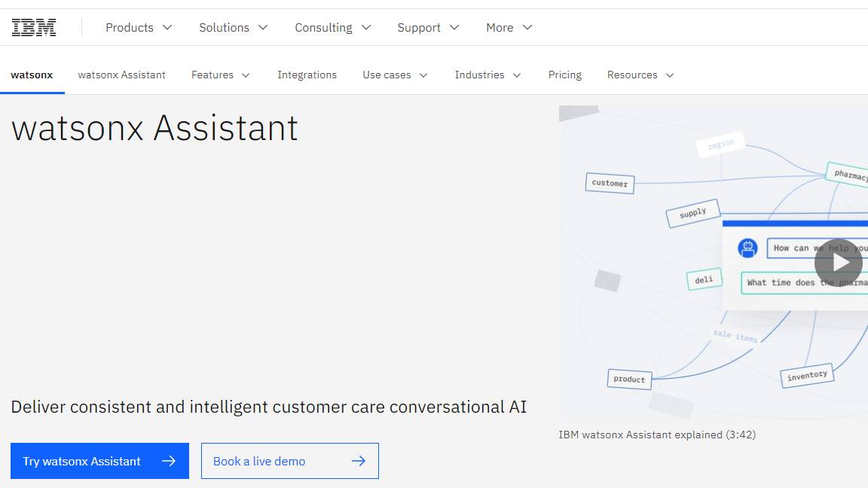The image size is (868, 488).
Task: Open the Industries tab
Action: coord(487,75)
